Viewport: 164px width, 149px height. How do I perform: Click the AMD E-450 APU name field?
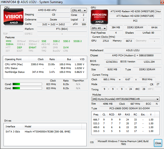(47, 10)
